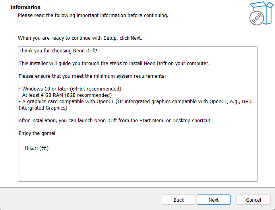275x210 pixels.
Task: Cancel the Neon Drift setup
Action: pyautogui.click(x=253, y=200)
